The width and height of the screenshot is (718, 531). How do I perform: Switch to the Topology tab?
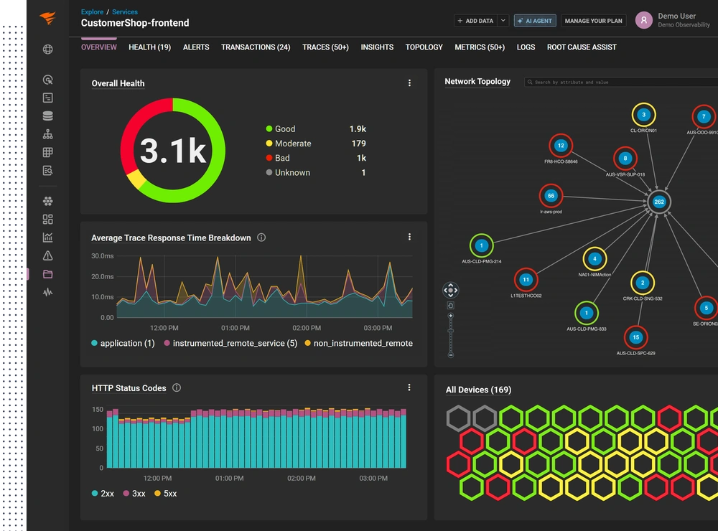[x=424, y=47]
